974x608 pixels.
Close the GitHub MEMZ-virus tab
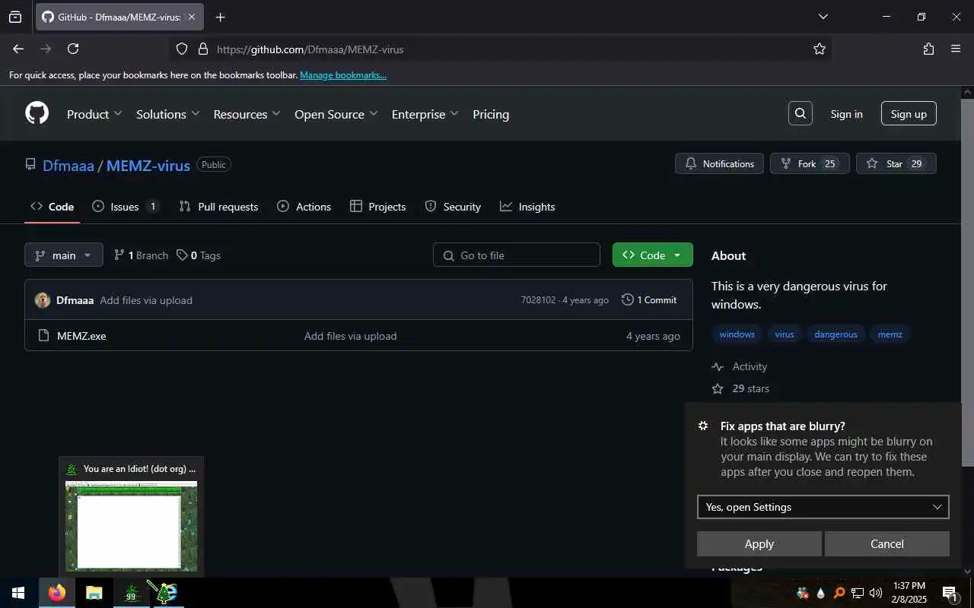tap(192, 17)
